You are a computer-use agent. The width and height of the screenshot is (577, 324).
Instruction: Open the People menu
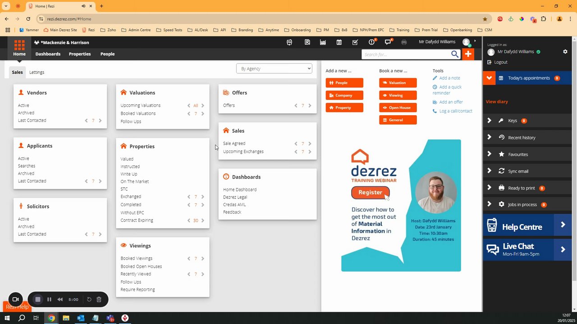(x=107, y=54)
